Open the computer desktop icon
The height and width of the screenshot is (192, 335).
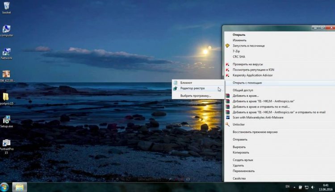(6, 31)
